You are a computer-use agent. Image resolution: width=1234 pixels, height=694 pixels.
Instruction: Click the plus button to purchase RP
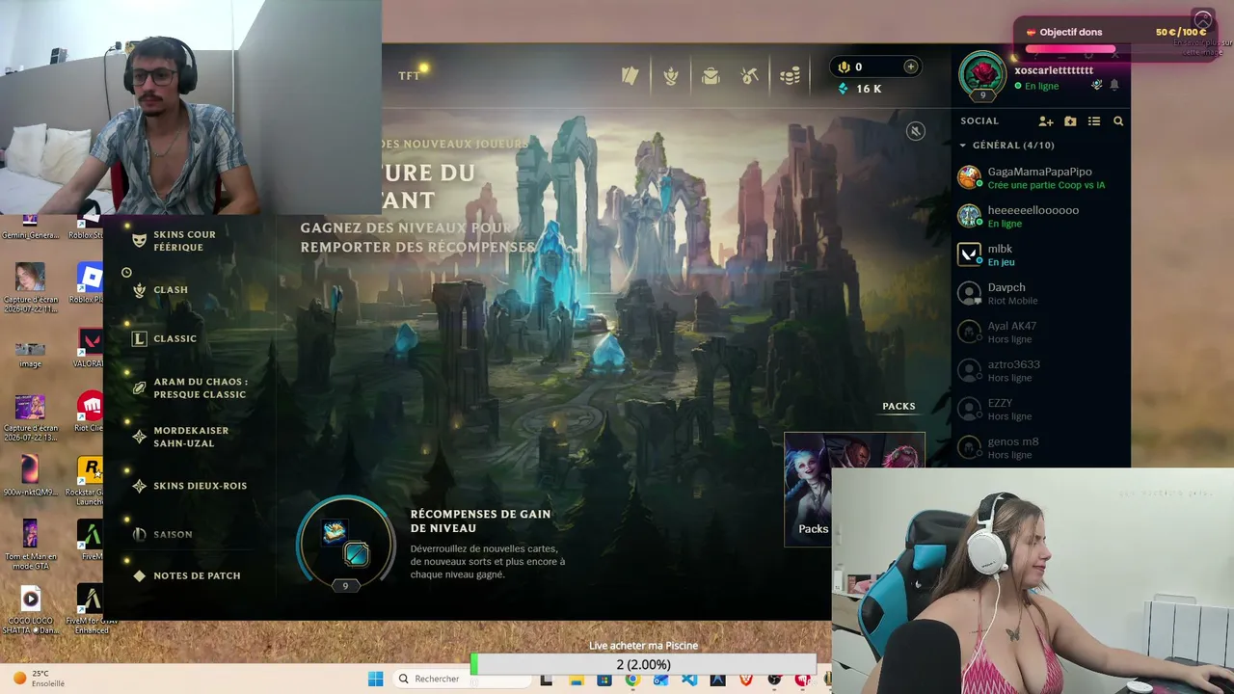point(910,67)
